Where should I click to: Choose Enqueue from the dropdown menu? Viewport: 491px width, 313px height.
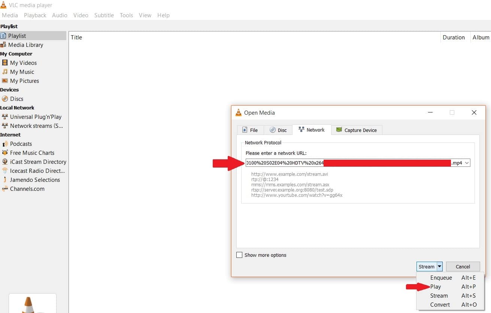click(450, 278)
